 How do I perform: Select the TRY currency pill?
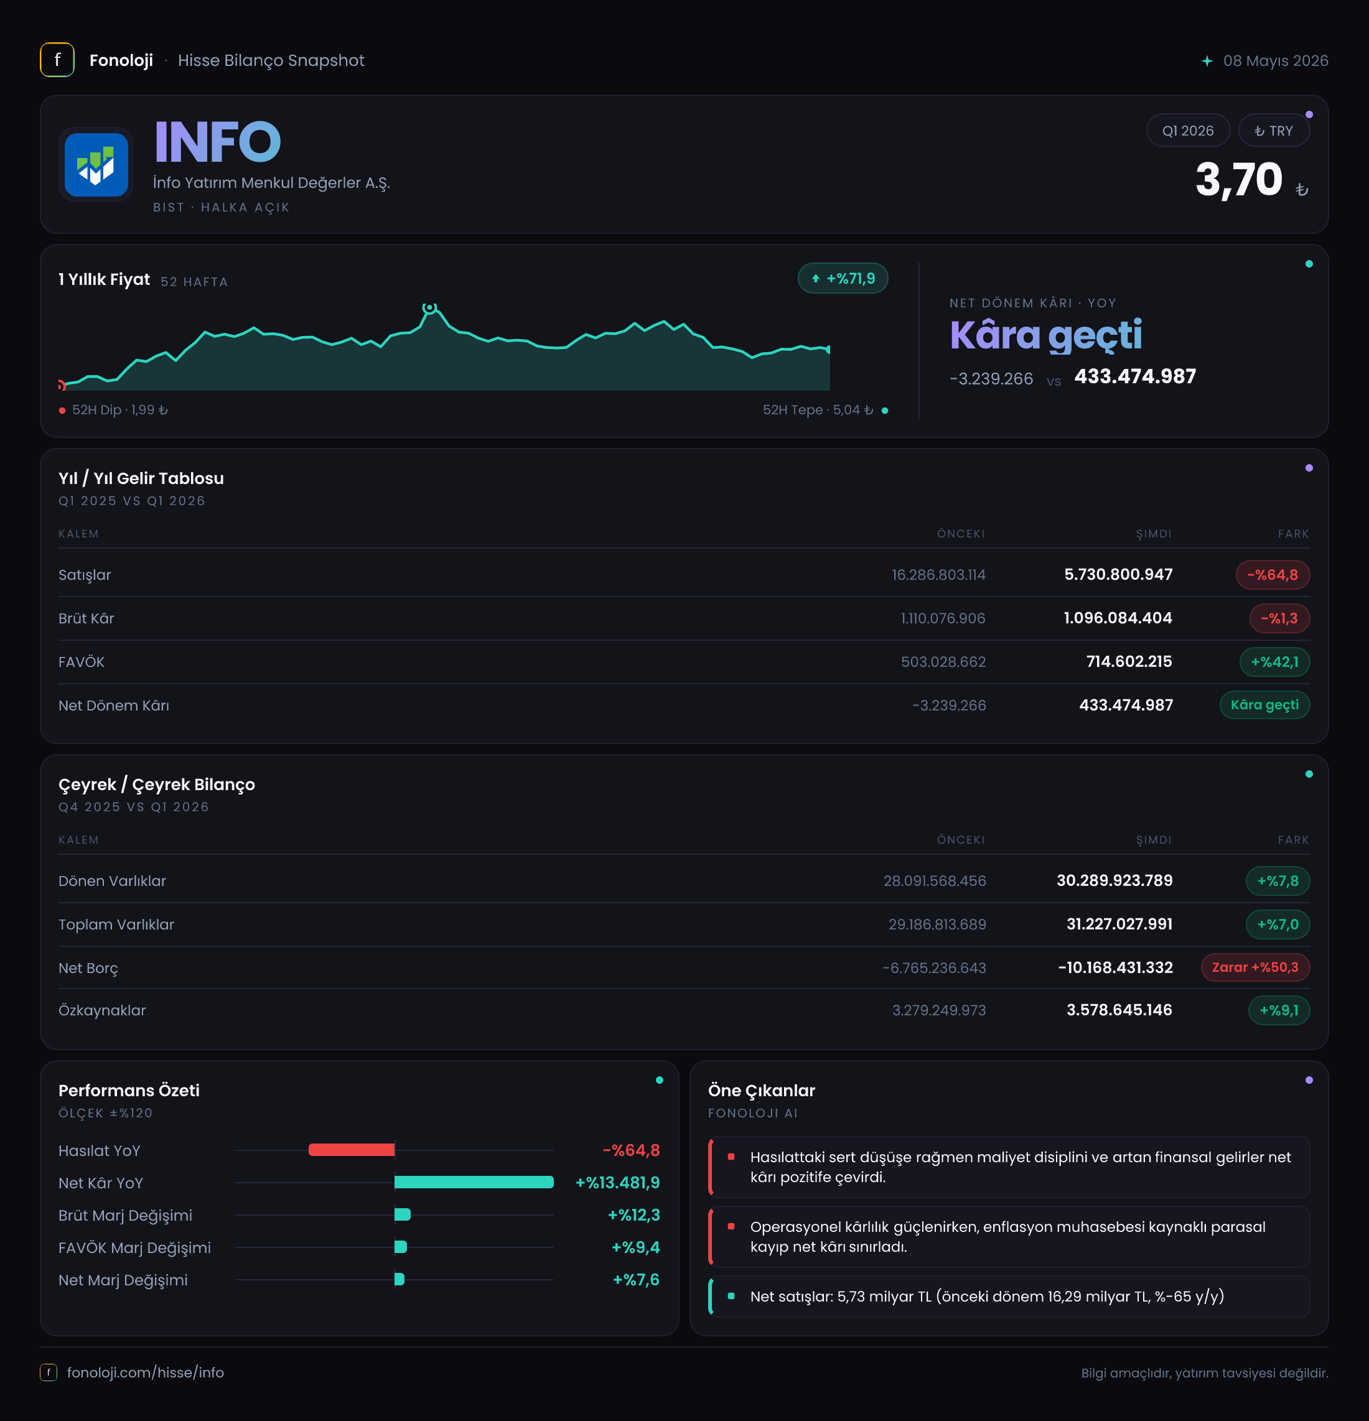pos(1273,131)
